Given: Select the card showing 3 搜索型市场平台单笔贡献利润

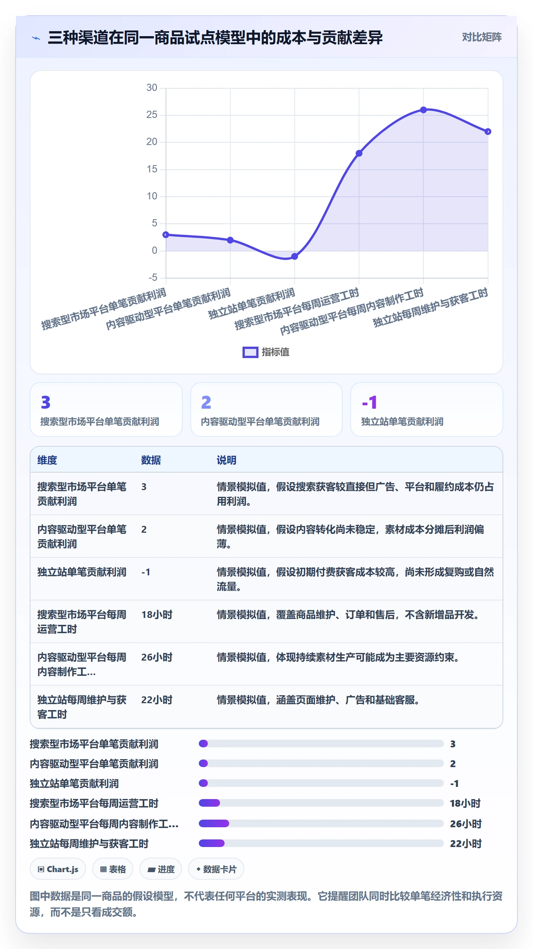Looking at the screenshot, I should (106, 409).
